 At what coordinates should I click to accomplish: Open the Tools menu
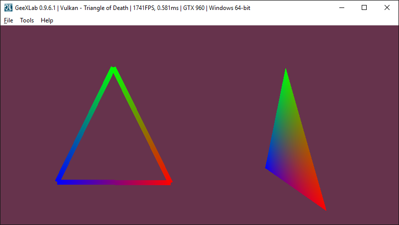click(x=27, y=20)
